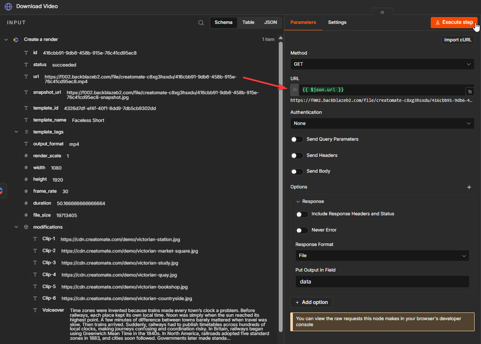This screenshot has height=344, width=481.
Task: Click the number hash icon beside width
Action: 26,168
